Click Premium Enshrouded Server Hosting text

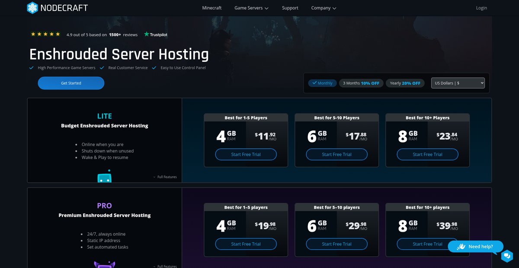pyautogui.click(x=105, y=215)
